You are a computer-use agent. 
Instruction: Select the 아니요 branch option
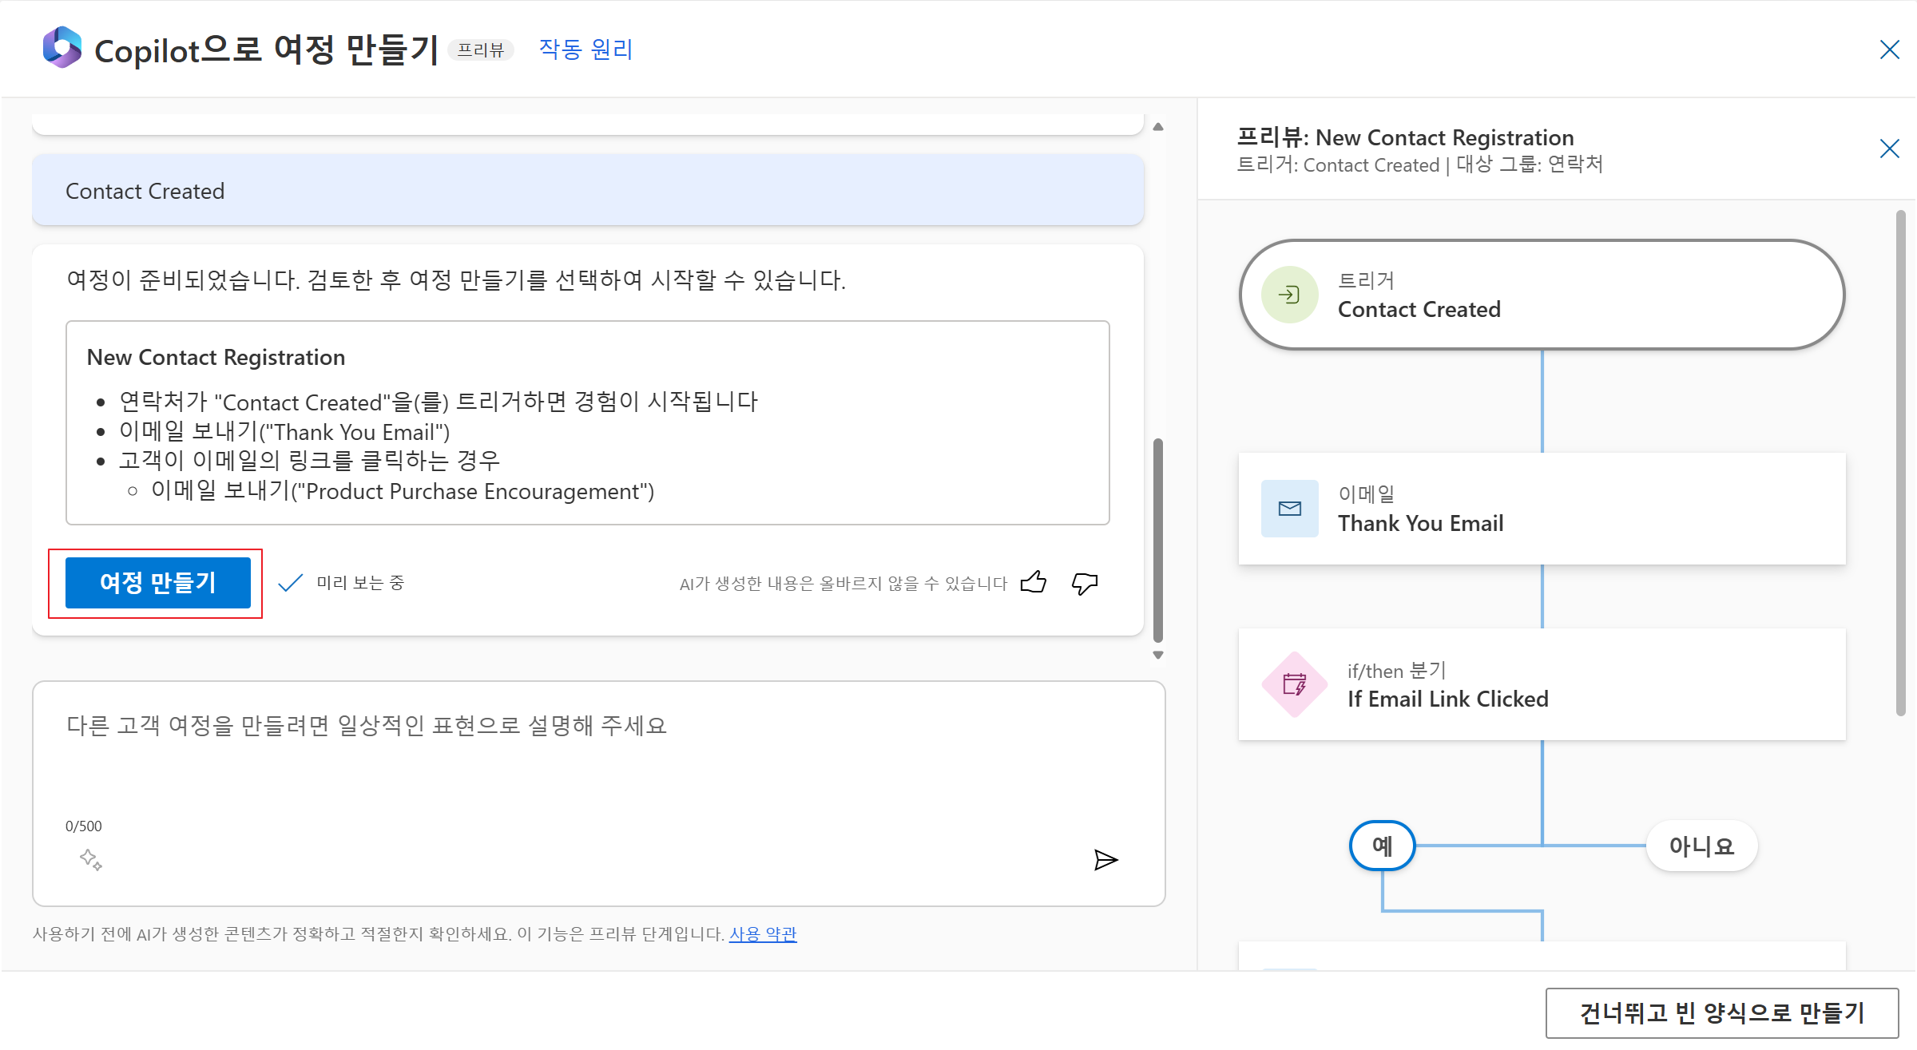(x=1701, y=846)
